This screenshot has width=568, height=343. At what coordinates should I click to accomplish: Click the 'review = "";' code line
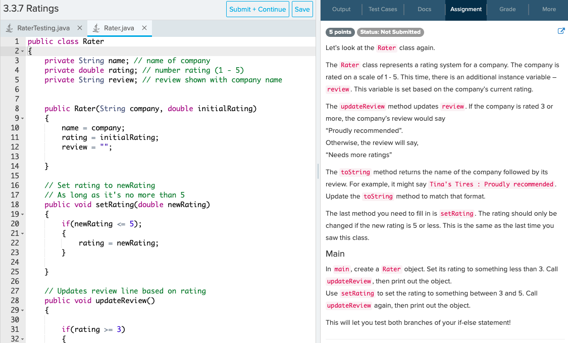point(87,147)
